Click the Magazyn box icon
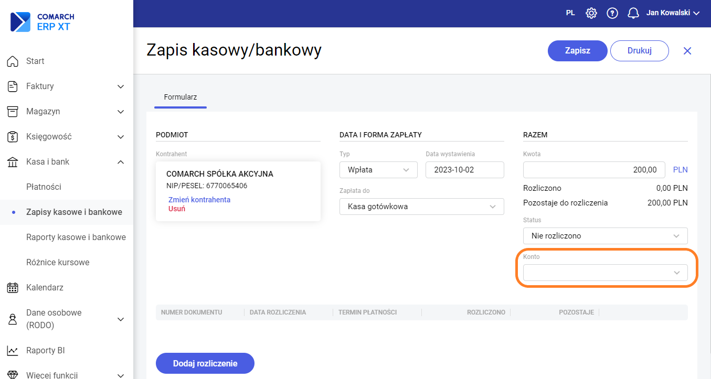The height and width of the screenshot is (379, 711). pos(13,112)
